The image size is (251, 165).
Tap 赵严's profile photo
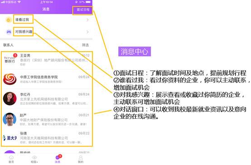10,119
